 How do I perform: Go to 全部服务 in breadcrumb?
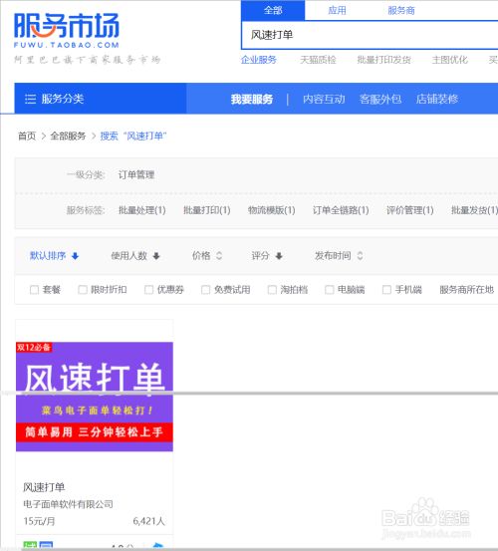tap(68, 136)
